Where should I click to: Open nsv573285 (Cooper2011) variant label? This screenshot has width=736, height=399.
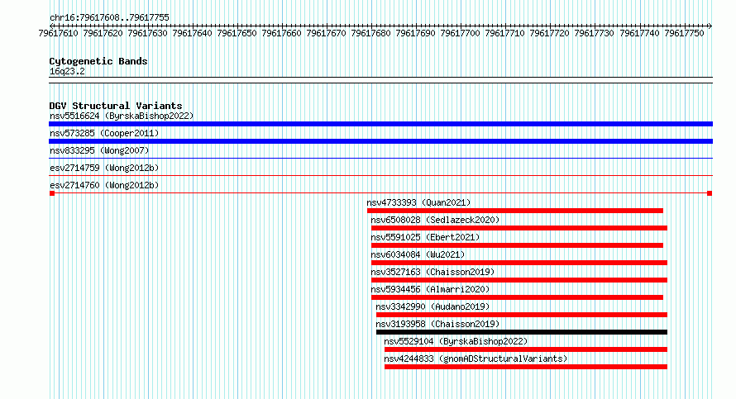coord(104,133)
